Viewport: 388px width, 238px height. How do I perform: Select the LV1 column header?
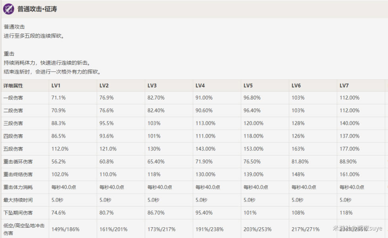click(x=56, y=86)
